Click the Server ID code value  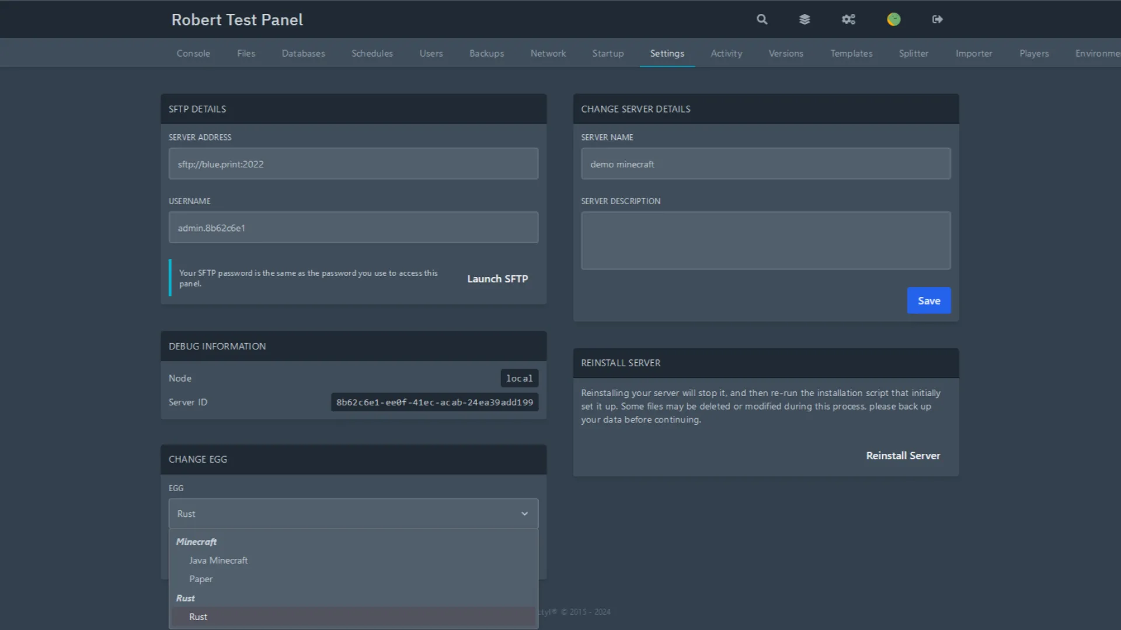(434, 402)
